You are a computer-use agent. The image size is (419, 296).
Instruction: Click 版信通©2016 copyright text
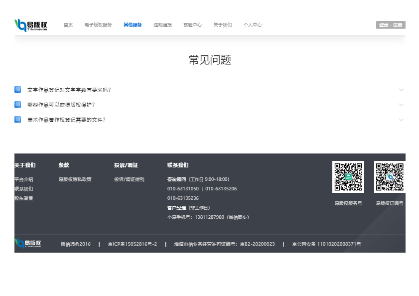click(76, 244)
